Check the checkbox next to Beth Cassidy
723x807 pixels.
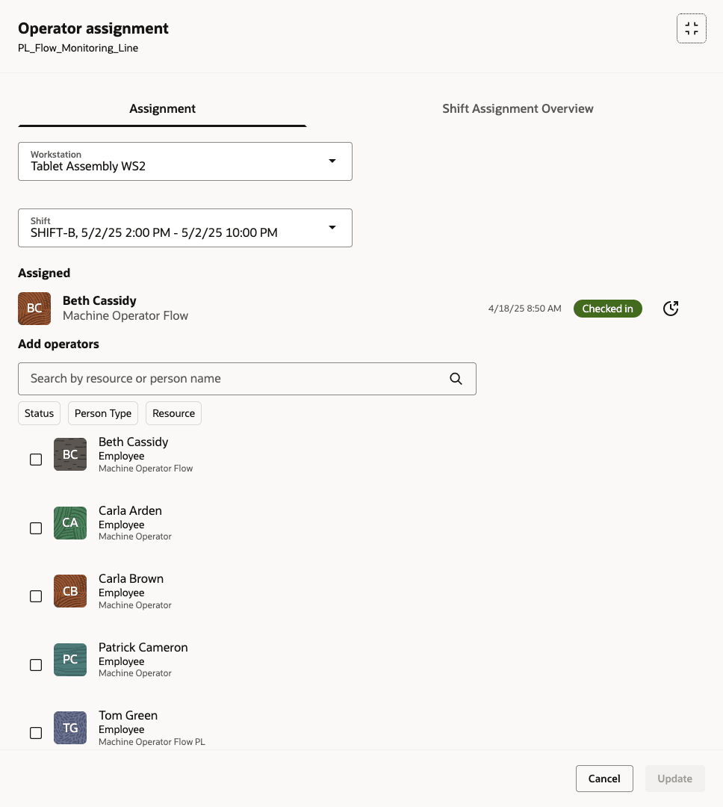tap(35, 460)
